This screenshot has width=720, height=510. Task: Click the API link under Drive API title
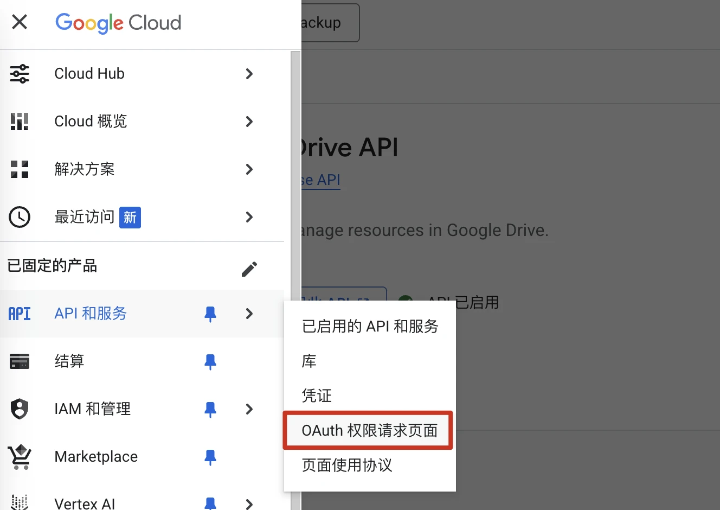coord(321,180)
